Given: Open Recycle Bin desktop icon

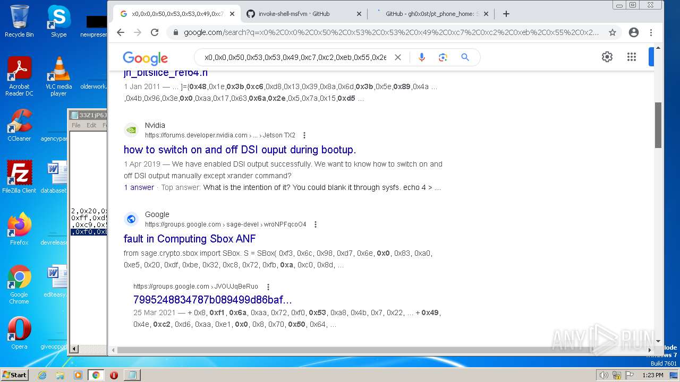Looking at the screenshot, I should click(19, 21).
